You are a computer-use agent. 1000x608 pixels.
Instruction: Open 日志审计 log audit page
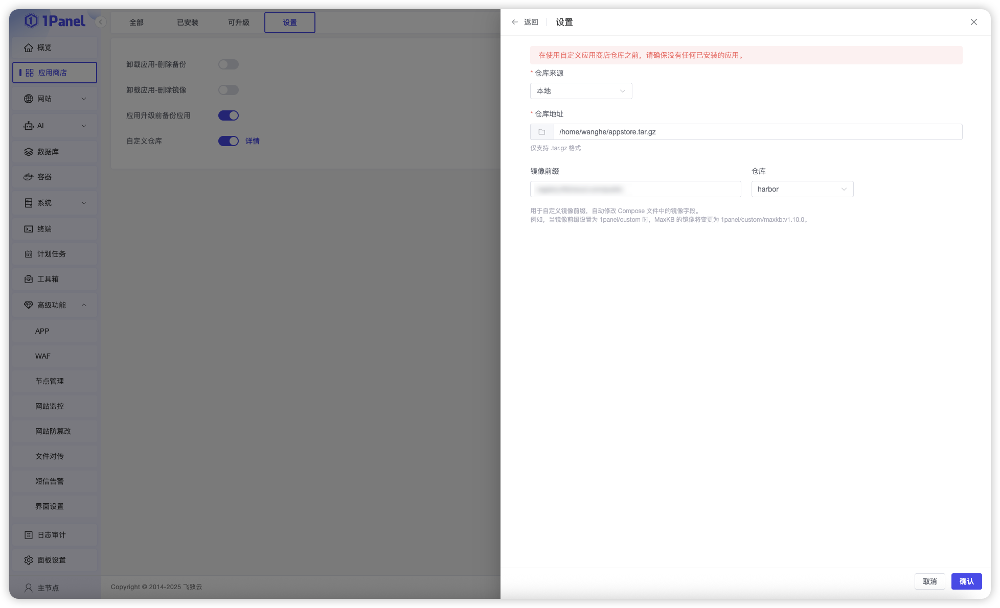[x=50, y=534]
